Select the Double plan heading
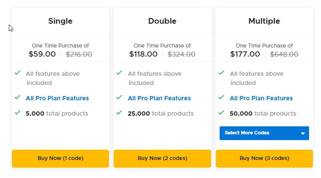This screenshot has height=178, width=321. [162, 21]
